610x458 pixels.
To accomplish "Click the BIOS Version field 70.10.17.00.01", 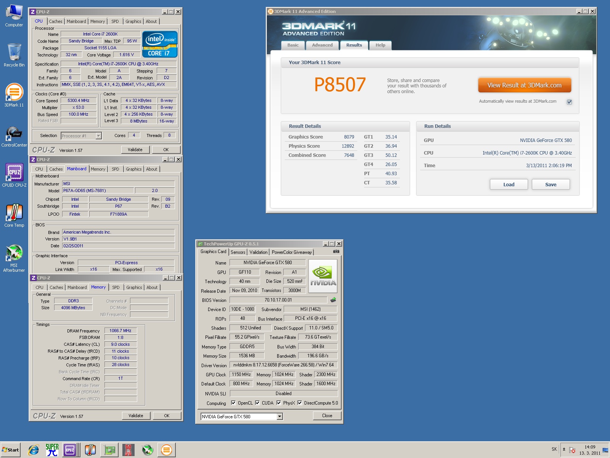I will (278, 300).
